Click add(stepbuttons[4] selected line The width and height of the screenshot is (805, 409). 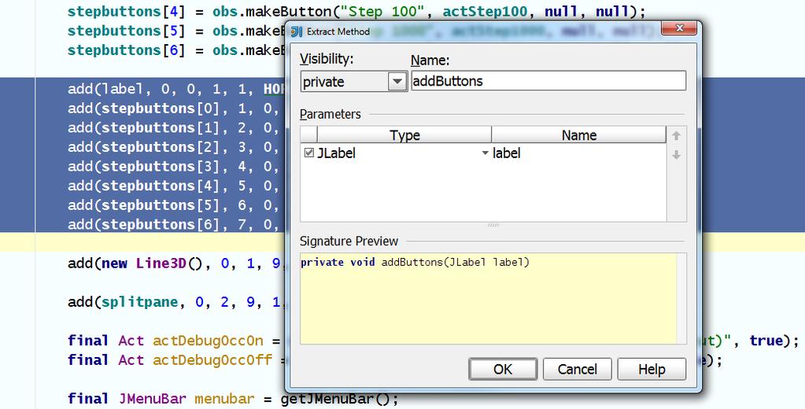[175, 186]
